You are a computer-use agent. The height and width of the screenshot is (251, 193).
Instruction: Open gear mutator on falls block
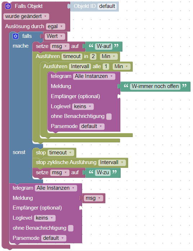pos(15,36)
